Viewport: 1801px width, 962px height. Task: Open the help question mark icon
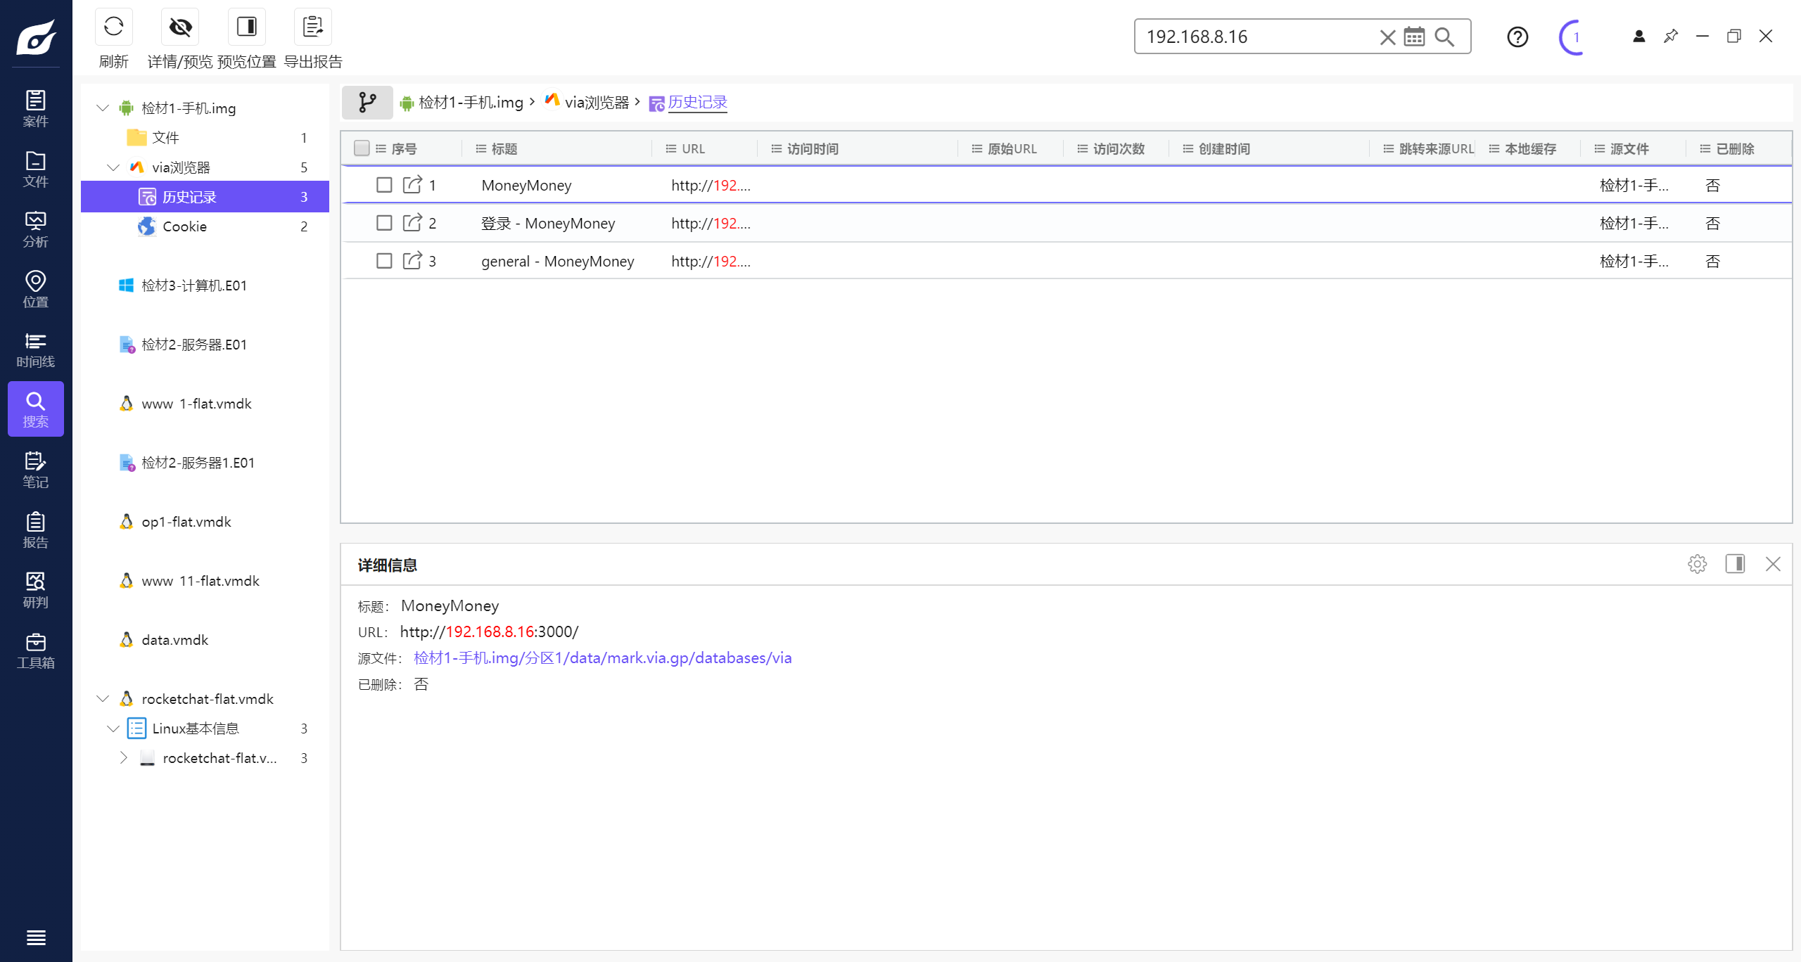tap(1517, 37)
